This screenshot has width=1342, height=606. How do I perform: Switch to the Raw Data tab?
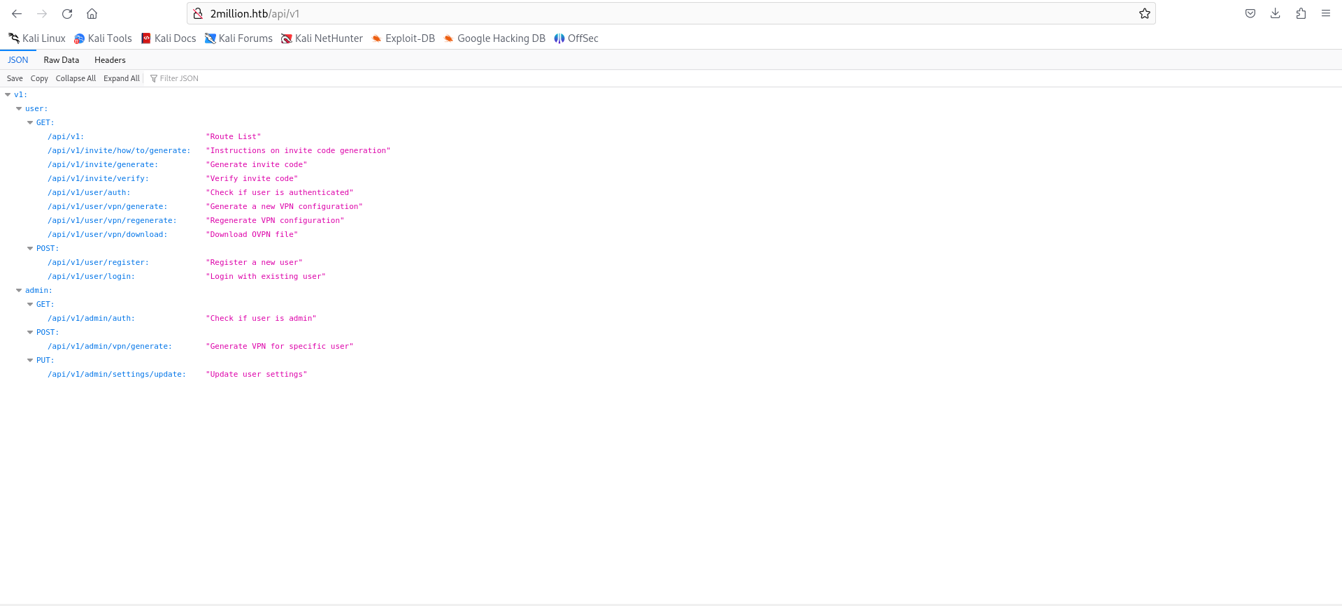(x=62, y=60)
